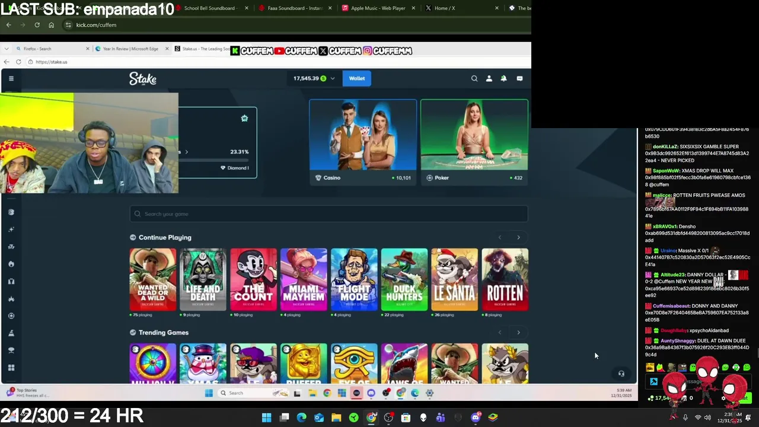Reload the kick.com page
Image resolution: width=759 pixels, height=427 pixels.
[x=37, y=25]
